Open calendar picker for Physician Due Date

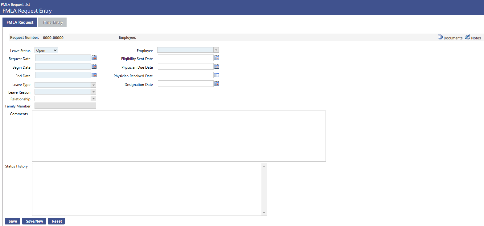click(x=217, y=67)
